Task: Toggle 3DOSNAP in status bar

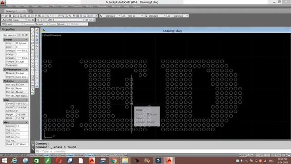Action: pos(79,155)
